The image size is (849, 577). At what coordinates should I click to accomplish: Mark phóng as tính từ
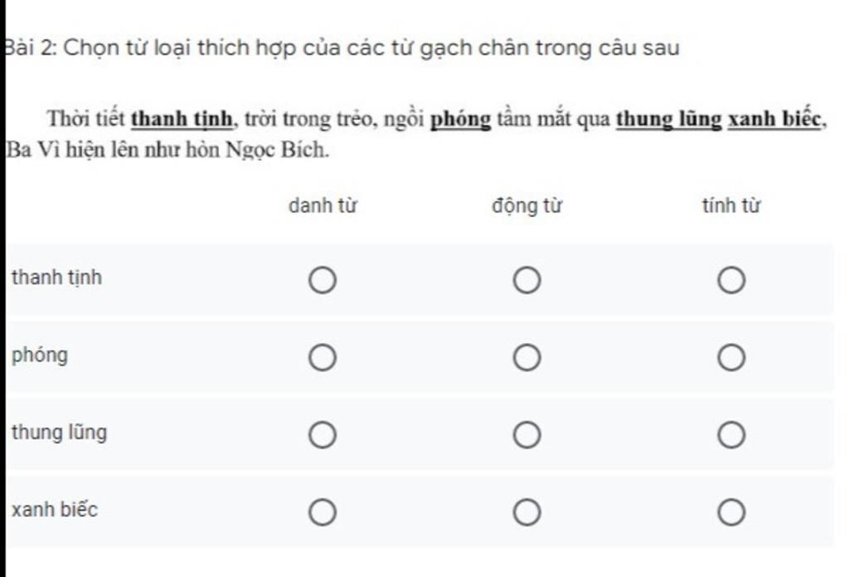point(731,358)
